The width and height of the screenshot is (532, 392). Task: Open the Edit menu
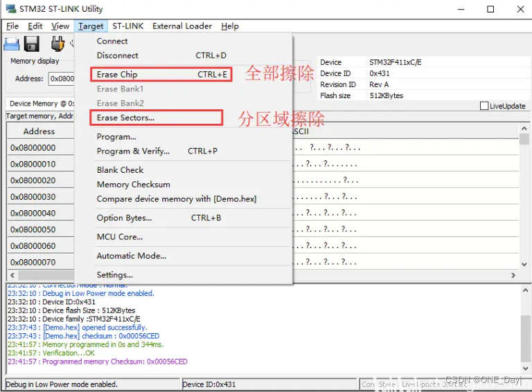tap(35, 26)
